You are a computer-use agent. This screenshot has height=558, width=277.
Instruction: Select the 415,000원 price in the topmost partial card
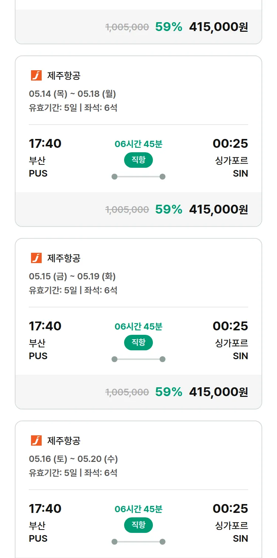218,27
